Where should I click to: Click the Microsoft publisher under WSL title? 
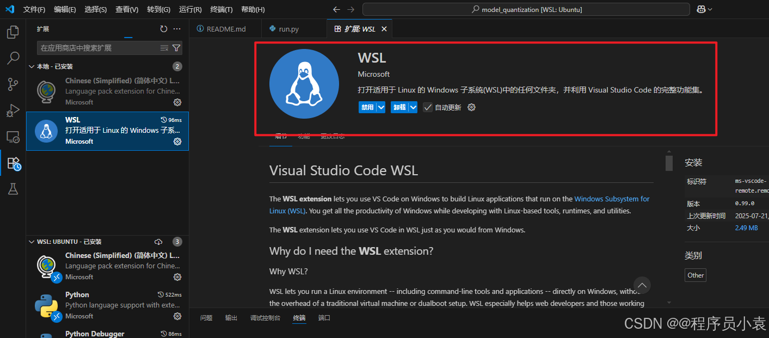click(374, 74)
